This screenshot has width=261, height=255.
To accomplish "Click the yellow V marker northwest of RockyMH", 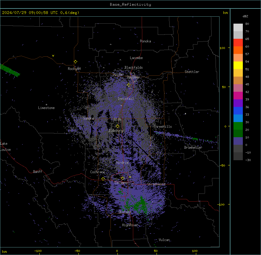I will [53, 56].
